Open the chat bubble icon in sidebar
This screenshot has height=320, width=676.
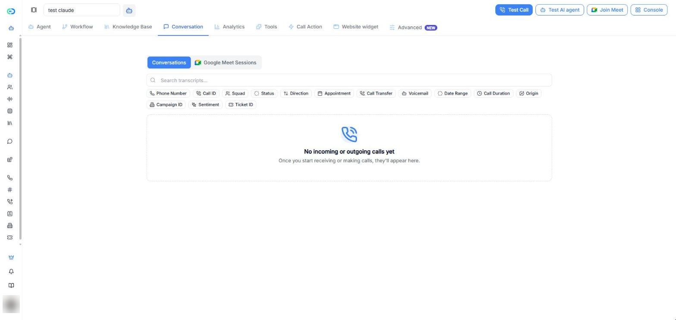[10, 142]
